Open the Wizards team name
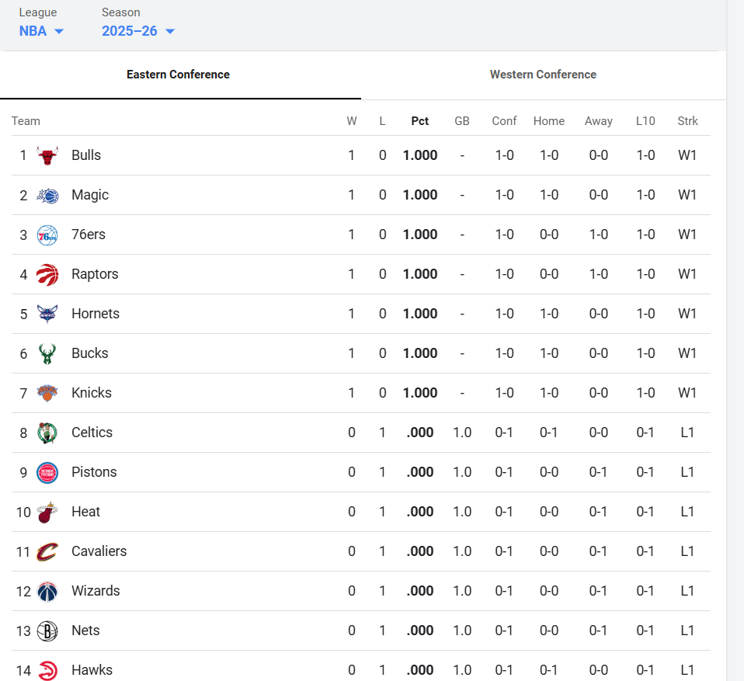744x681 pixels. point(96,591)
